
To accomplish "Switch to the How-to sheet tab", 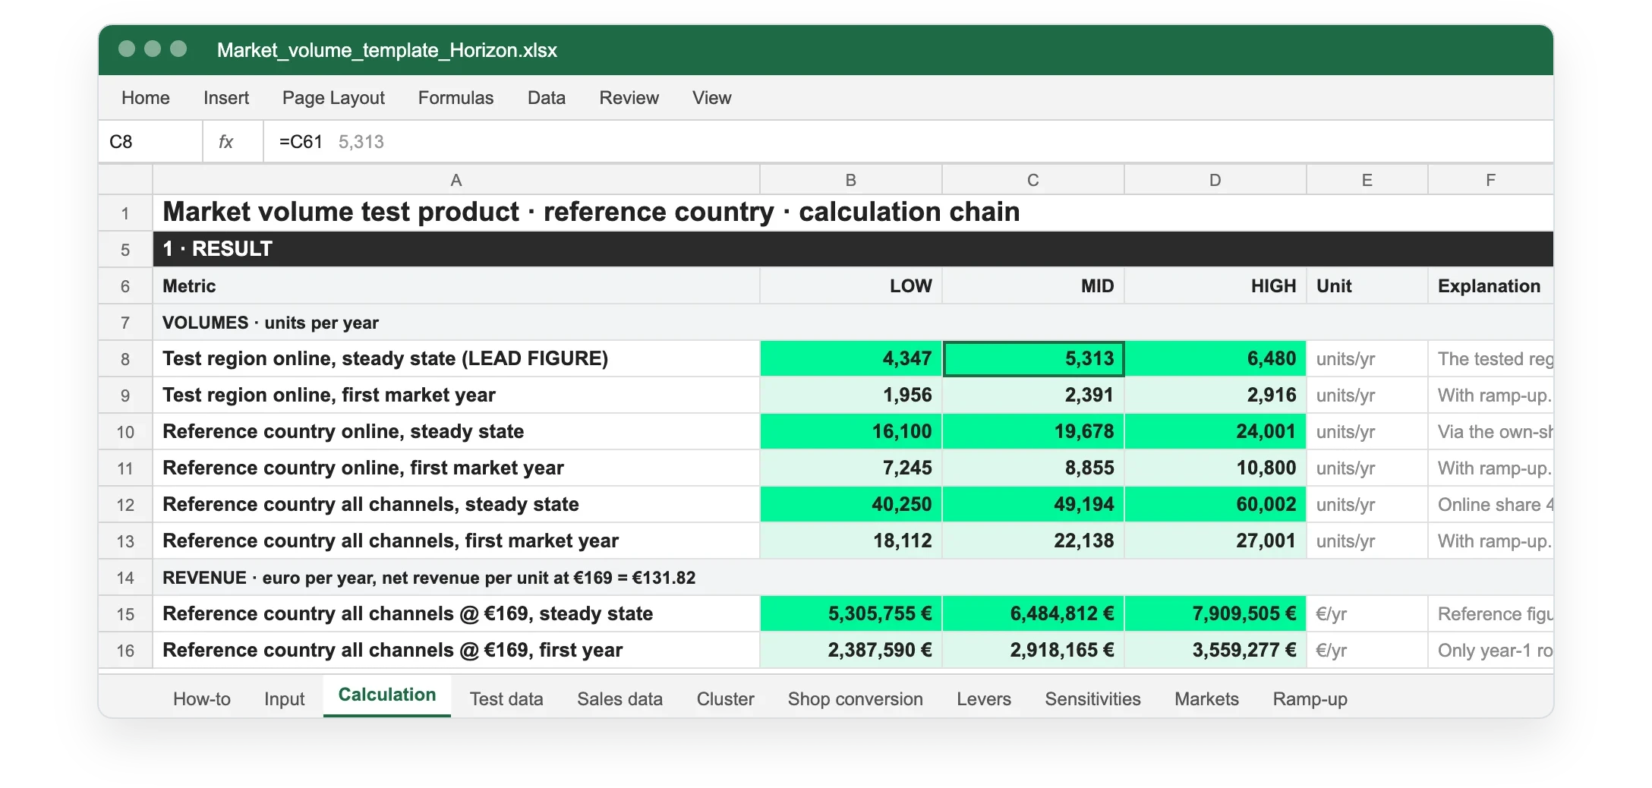I will pyautogui.click(x=202, y=699).
